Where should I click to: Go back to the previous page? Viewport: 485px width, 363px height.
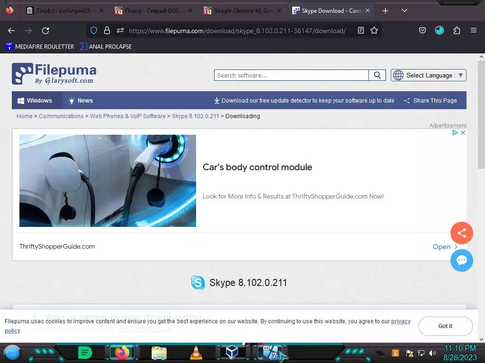11,31
